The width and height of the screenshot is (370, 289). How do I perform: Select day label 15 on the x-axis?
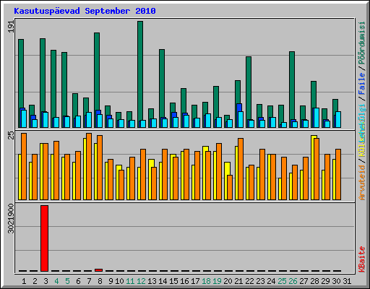173,281
